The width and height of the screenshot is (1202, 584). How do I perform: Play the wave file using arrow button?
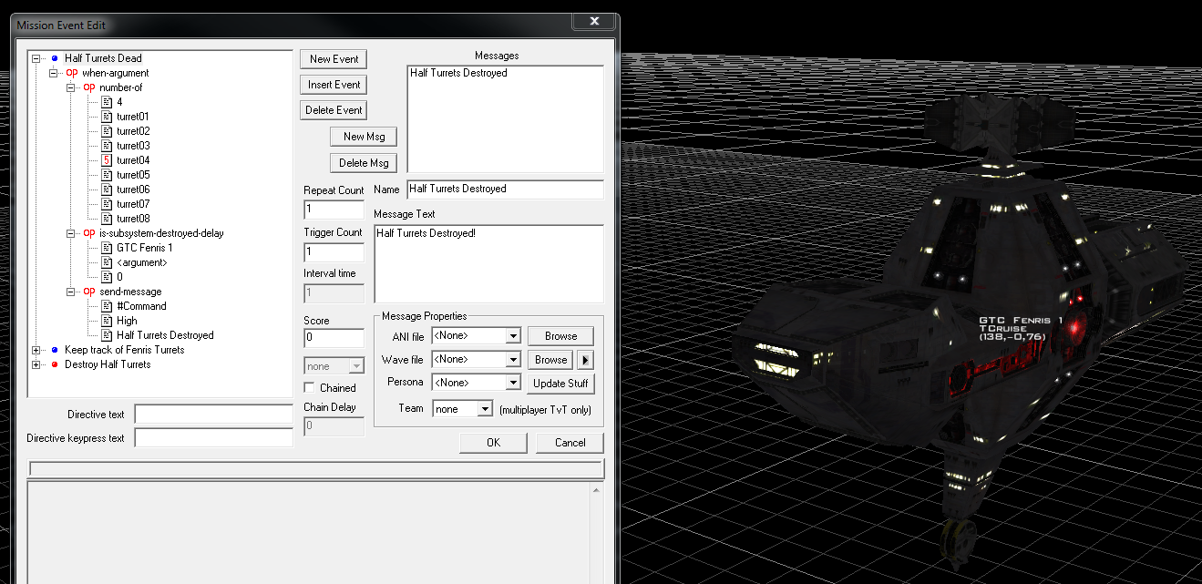(586, 360)
